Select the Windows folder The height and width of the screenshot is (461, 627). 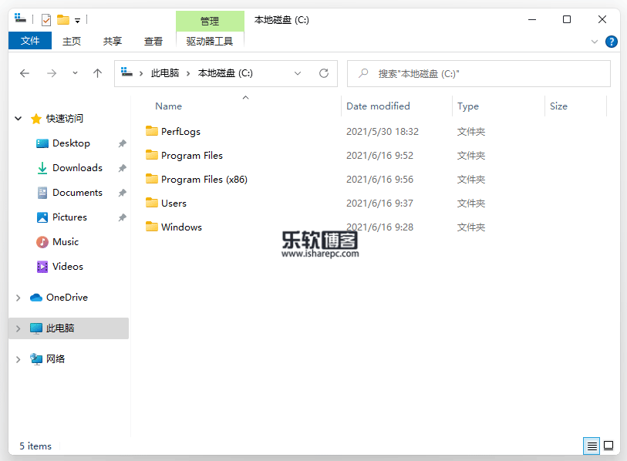[182, 227]
